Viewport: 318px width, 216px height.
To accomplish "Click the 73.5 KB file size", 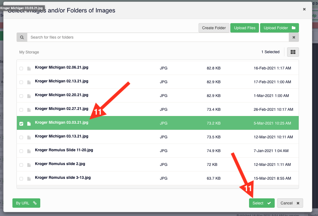I will point(213,137).
